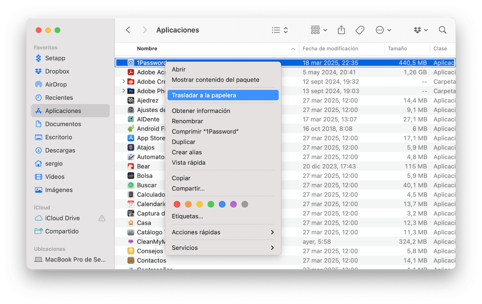Sort by Fecha de modificación column
The width and height of the screenshot is (482, 304).
(x=342, y=49)
